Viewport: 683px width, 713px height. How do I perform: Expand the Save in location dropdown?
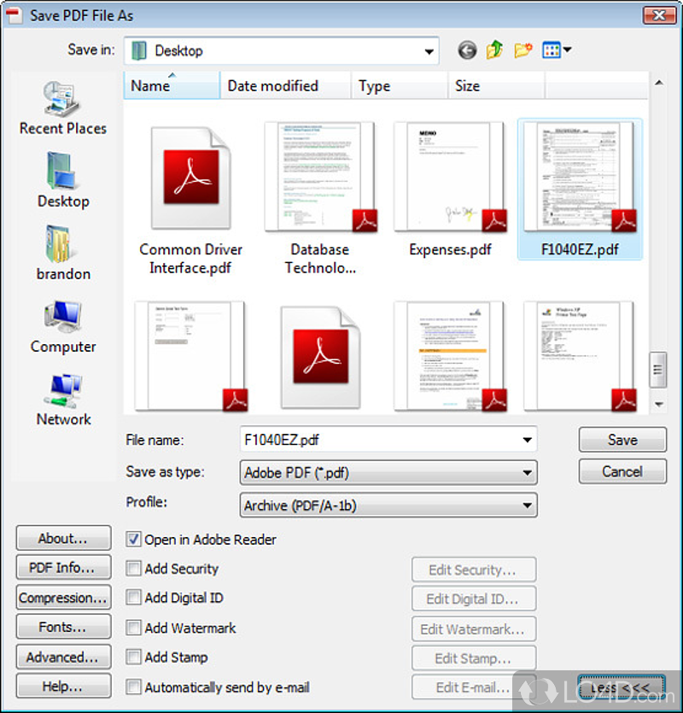[429, 51]
